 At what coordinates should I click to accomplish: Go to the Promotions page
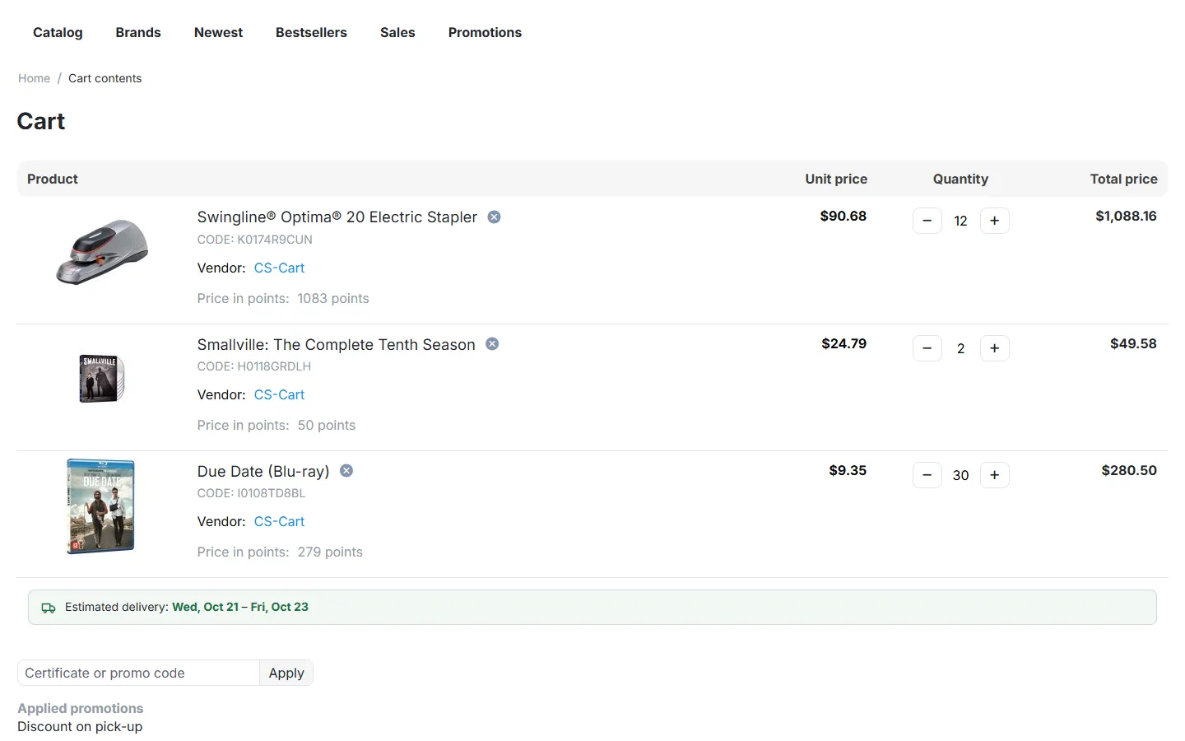click(x=485, y=33)
